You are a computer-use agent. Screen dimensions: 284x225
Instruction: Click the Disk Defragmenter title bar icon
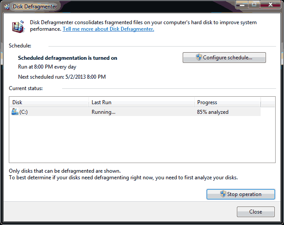6,6
